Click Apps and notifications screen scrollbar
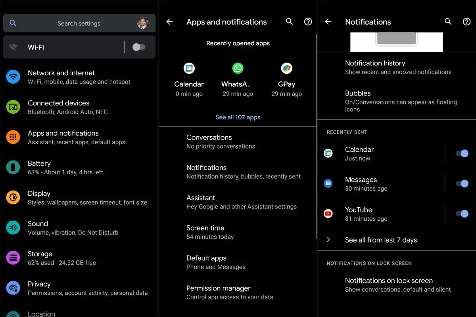 tap(316, 136)
